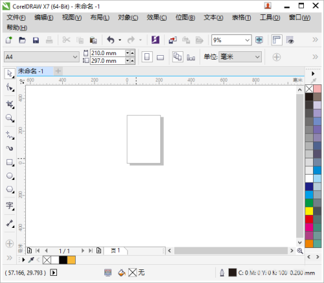Select the Zoom tool

[x=10, y=118]
